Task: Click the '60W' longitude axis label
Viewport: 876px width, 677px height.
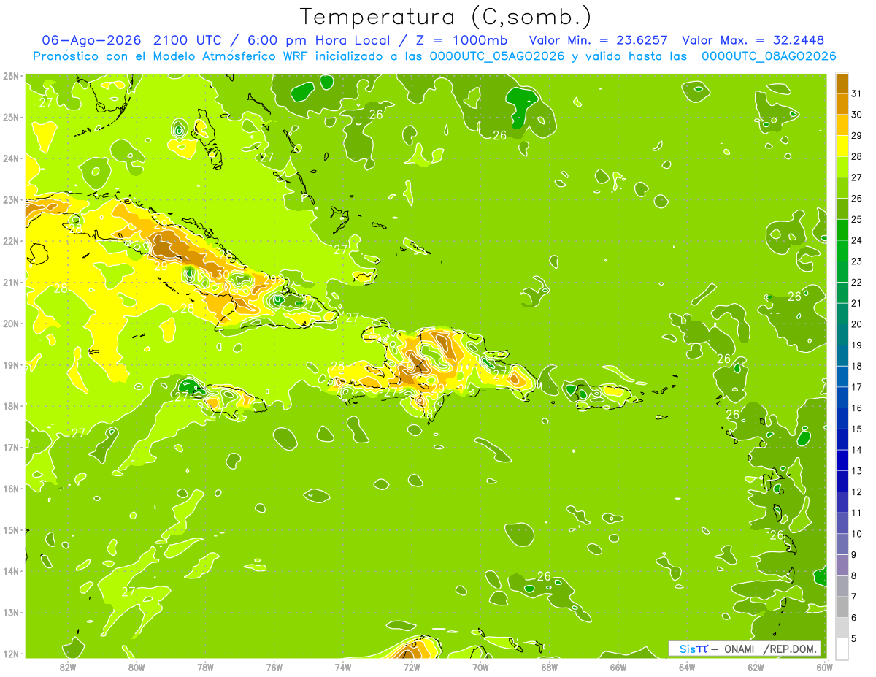Action: tap(824, 667)
